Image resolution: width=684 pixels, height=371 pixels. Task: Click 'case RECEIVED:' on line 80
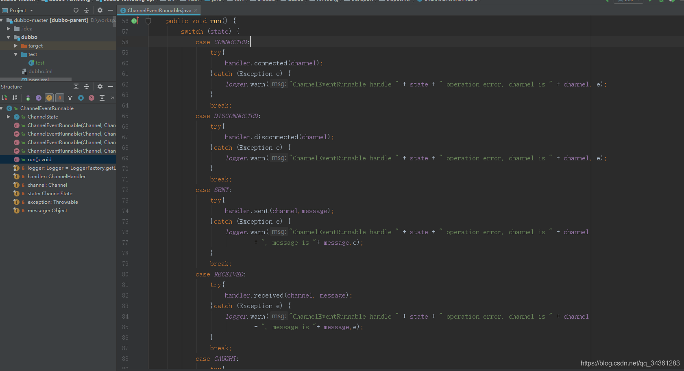coord(221,274)
